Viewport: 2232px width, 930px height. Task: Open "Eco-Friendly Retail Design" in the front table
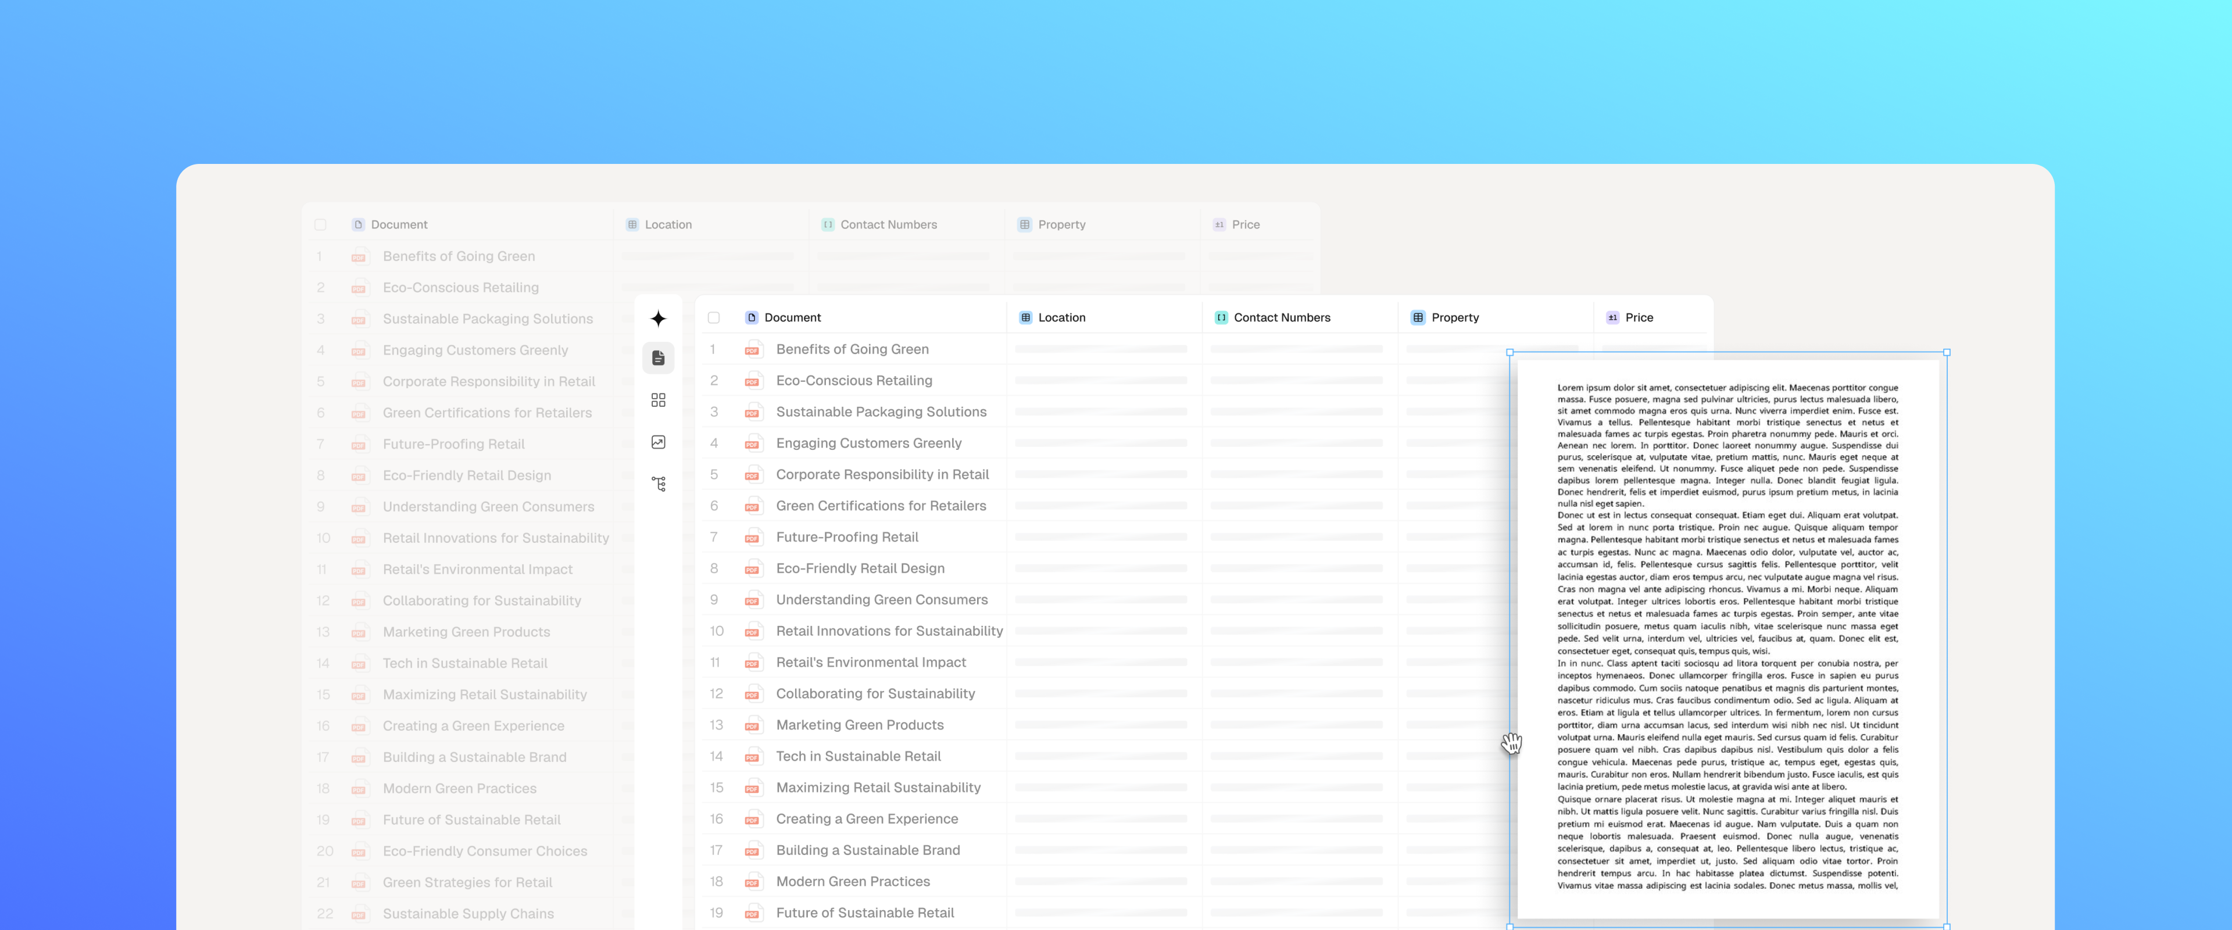pos(860,568)
